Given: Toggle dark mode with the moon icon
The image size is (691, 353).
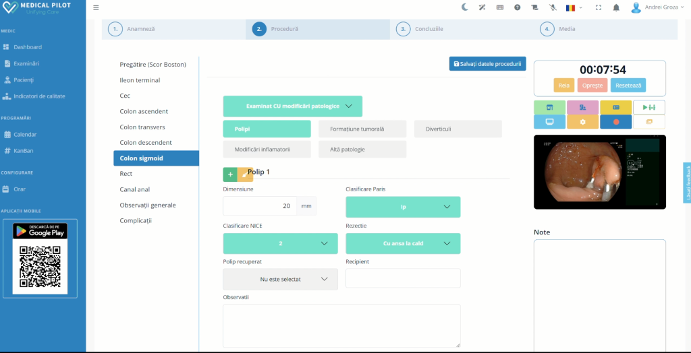Looking at the screenshot, I should pyautogui.click(x=465, y=7).
